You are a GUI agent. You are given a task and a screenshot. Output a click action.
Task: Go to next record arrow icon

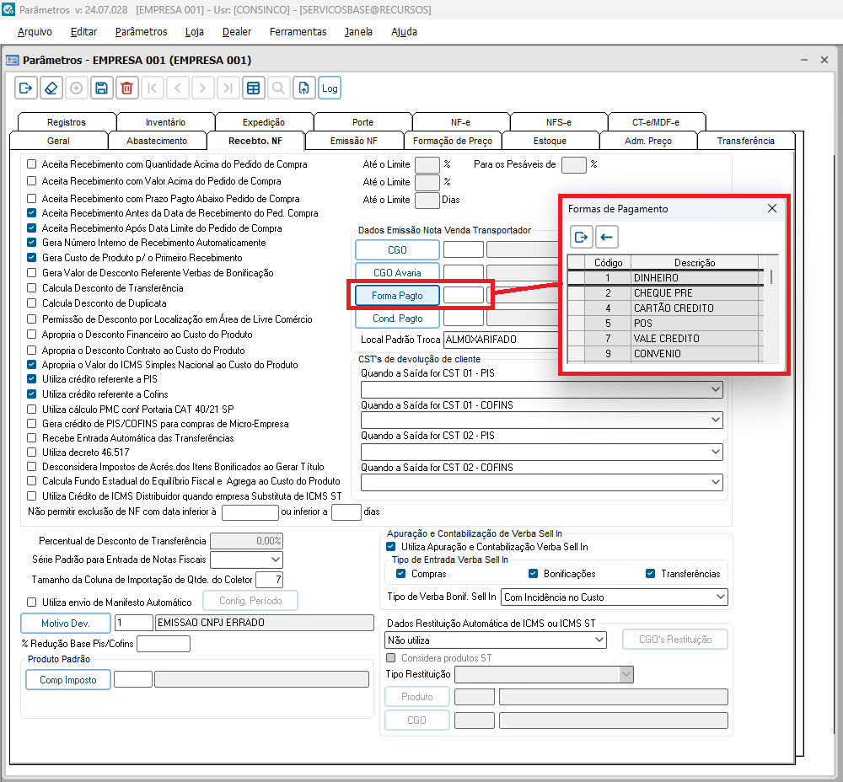click(202, 88)
